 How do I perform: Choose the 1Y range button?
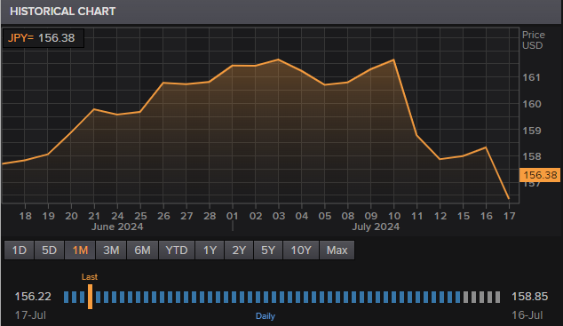[x=210, y=250]
